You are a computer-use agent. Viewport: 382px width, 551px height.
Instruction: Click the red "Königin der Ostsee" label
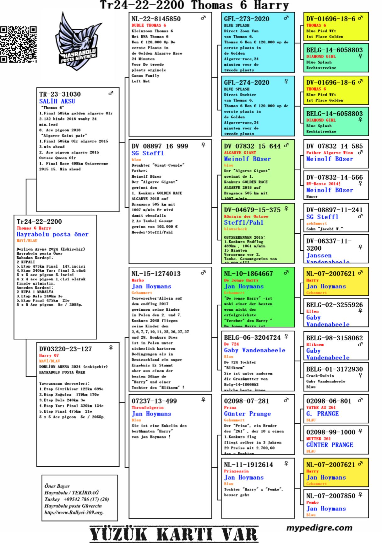[246, 216]
